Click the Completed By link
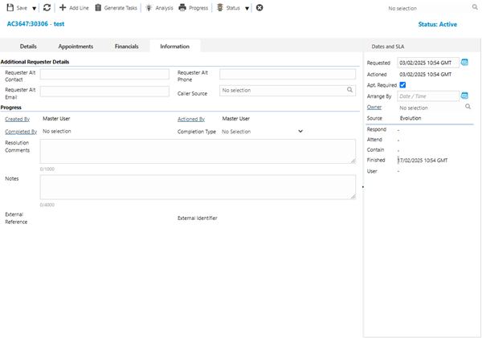 pyautogui.click(x=21, y=131)
